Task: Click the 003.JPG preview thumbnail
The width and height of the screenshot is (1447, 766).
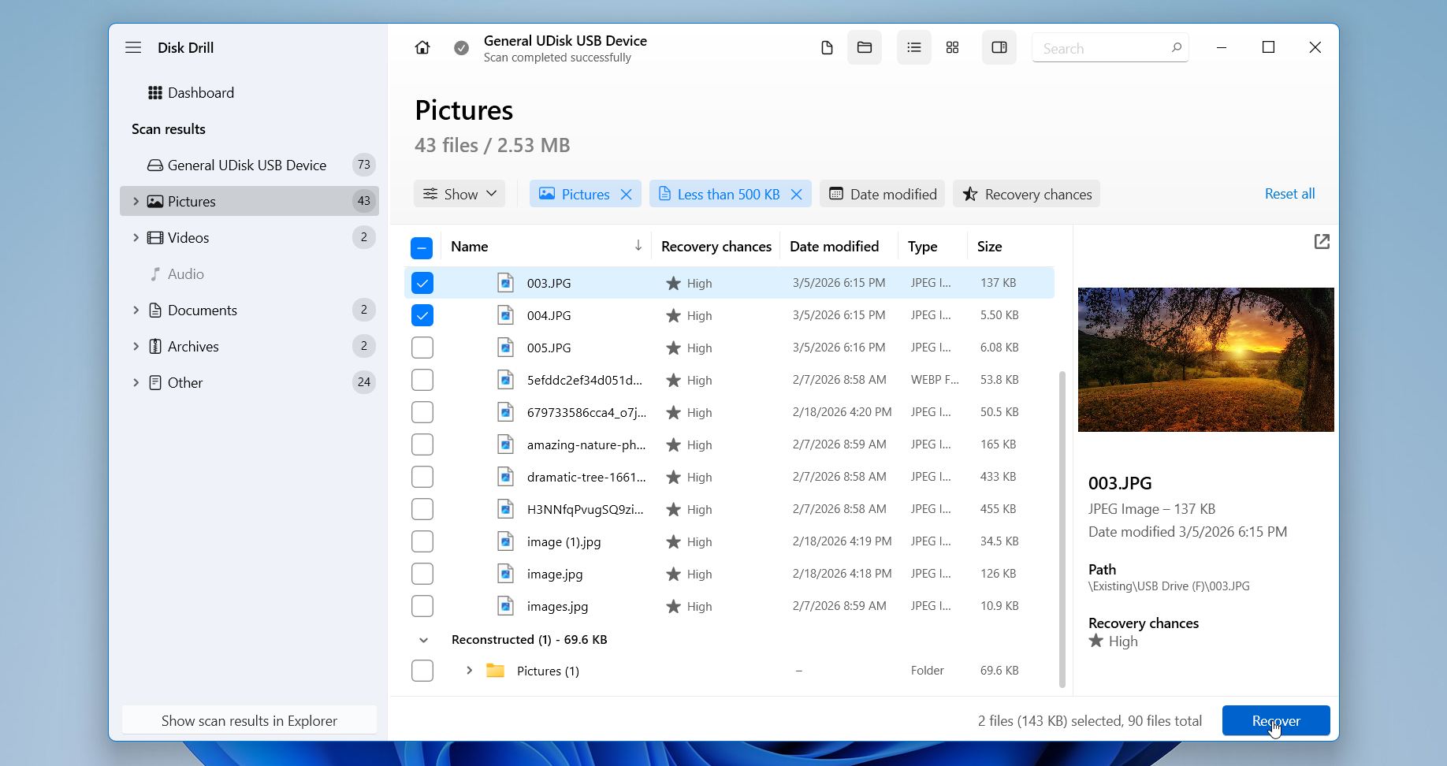Action: tap(1205, 359)
